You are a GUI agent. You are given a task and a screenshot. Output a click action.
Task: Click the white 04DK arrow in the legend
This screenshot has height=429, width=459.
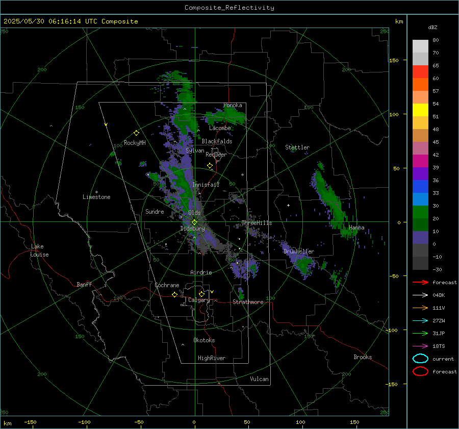pos(420,295)
